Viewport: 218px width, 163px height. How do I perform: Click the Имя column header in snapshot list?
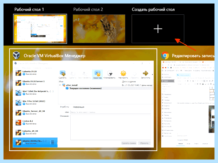61,81
